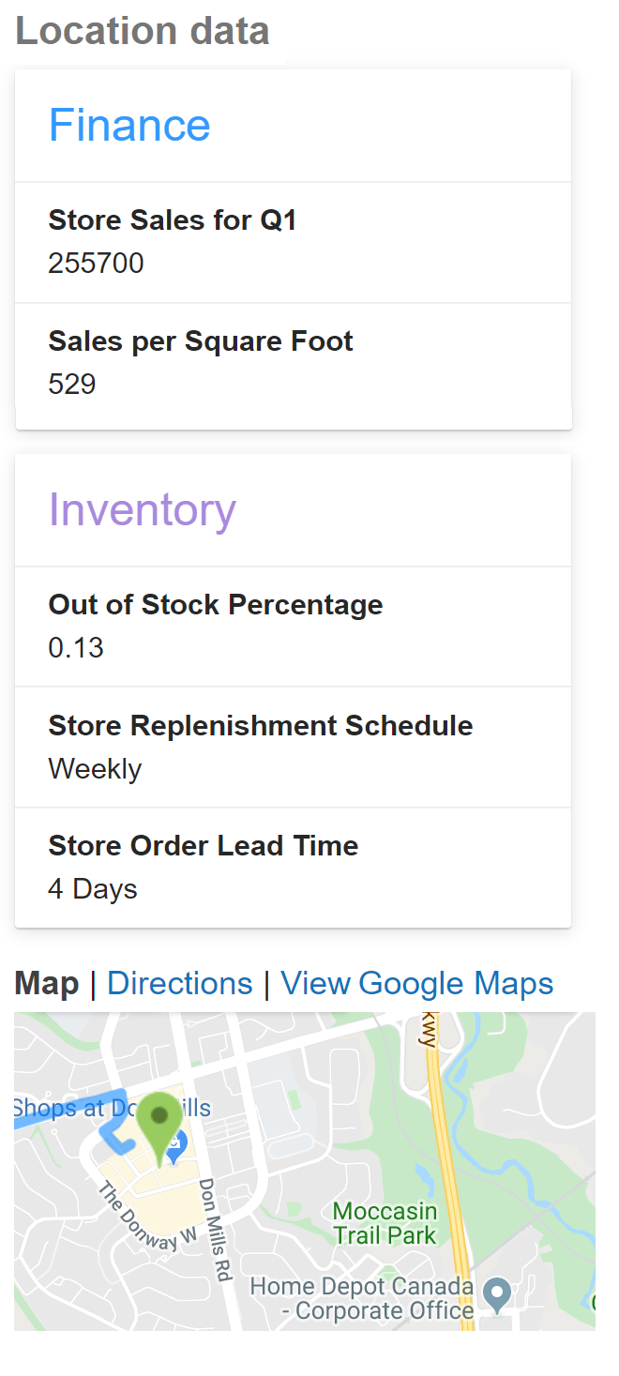
Task: Select the Store Replenishment Schedule row
Action: pyautogui.click(x=294, y=747)
